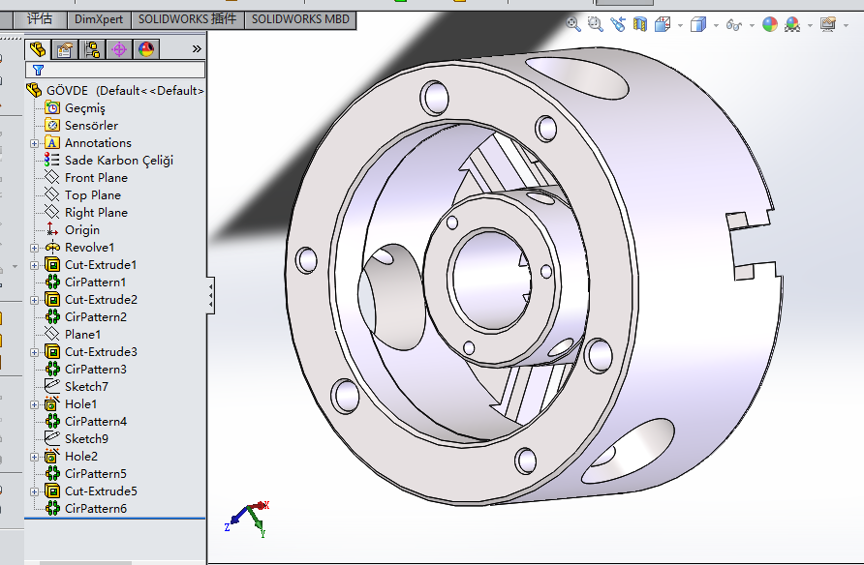Select the Plane1 reference plane
This screenshot has width=864, height=565.
pos(82,335)
